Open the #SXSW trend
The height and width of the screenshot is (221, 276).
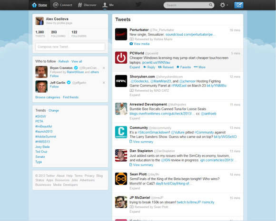(40, 116)
